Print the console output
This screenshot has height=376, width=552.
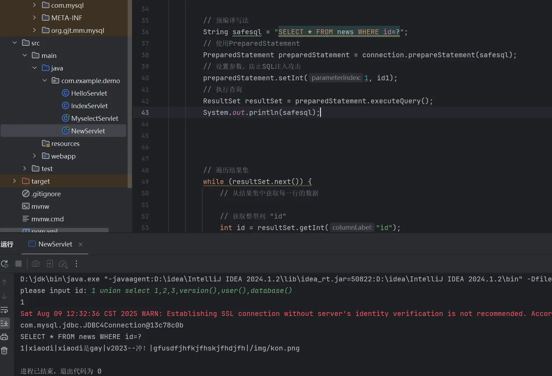[x=4, y=337]
